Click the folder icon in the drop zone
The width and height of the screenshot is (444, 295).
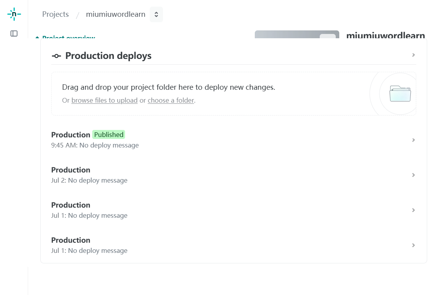pyautogui.click(x=400, y=94)
